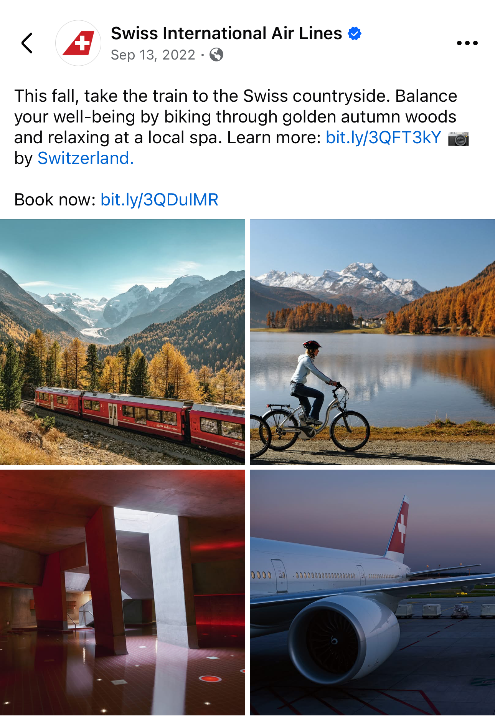The width and height of the screenshot is (495, 720).
Task: Tap the camera emoji in the caption
Action: click(x=459, y=139)
